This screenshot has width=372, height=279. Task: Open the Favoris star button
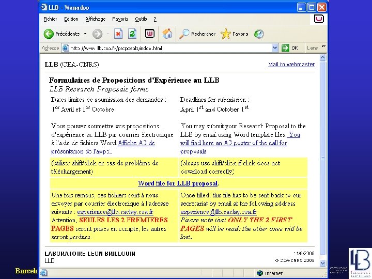click(x=235, y=34)
